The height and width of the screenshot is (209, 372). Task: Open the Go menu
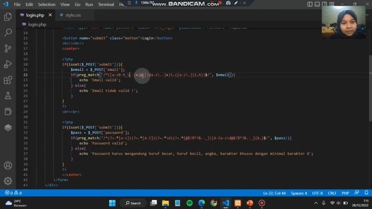pyautogui.click(x=77, y=5)
